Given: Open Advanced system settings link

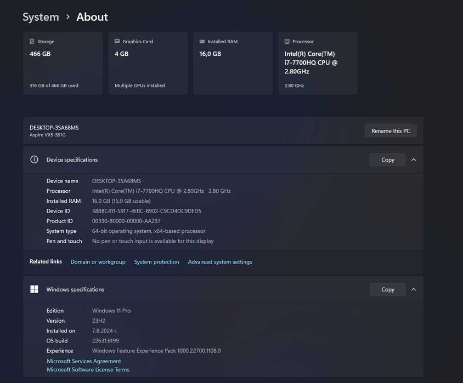Looking at the screenshot, I should coord(220,262).
